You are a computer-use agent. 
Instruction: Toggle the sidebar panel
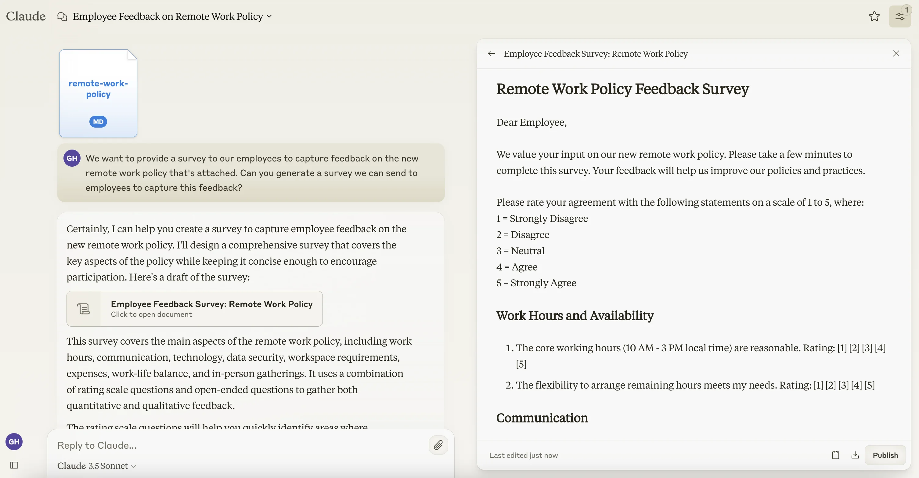pyautogui.click(x=14, y=465)
